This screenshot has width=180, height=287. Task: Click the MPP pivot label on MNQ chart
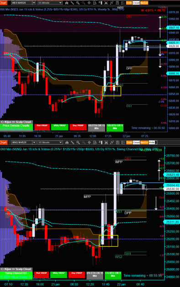pos(87,197)
